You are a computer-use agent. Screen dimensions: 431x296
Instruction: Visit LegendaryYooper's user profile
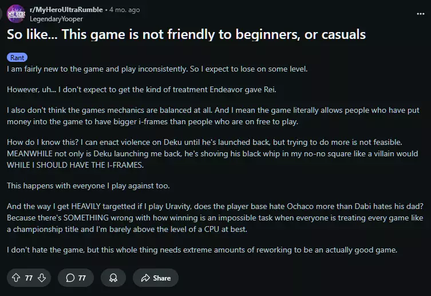click(x=56, y=18)
